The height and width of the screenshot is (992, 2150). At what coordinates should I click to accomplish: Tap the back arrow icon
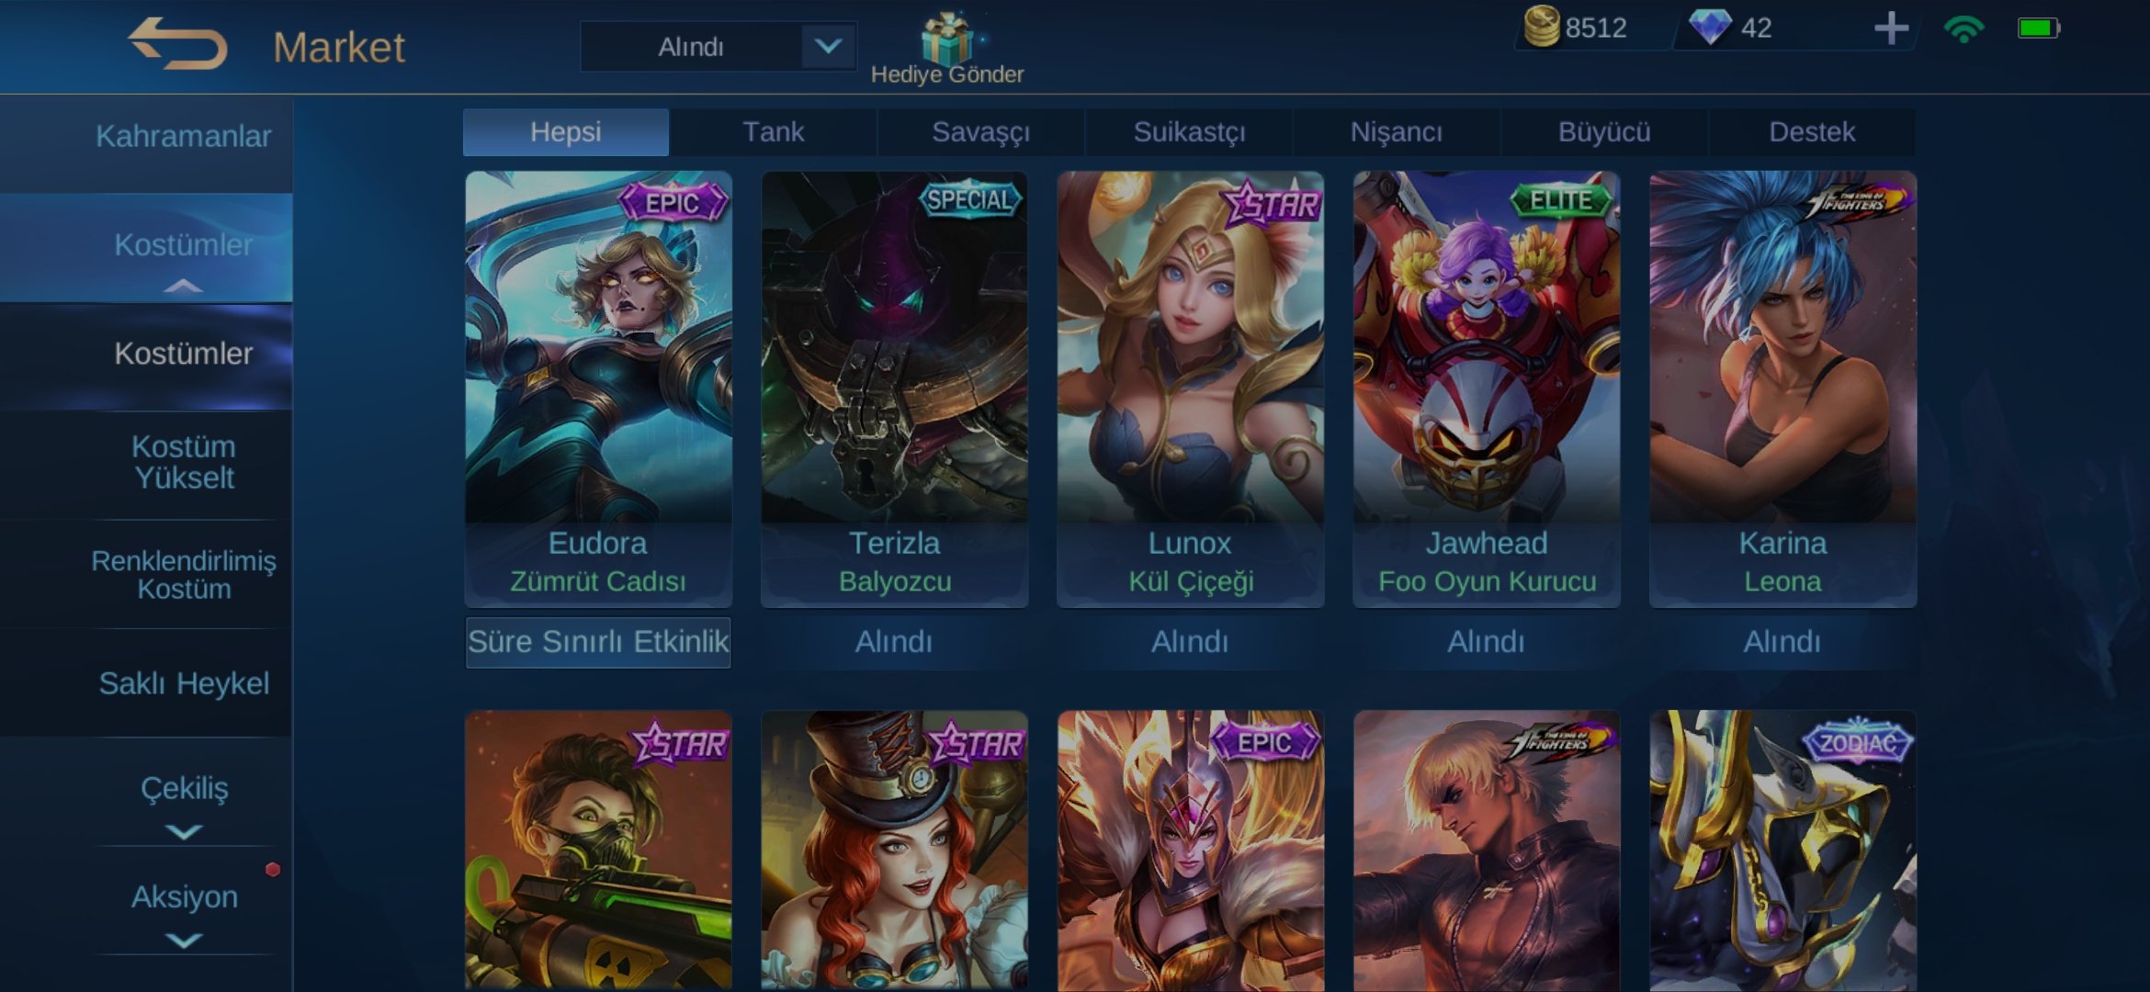pyautogui.click(x=177, y=43)
